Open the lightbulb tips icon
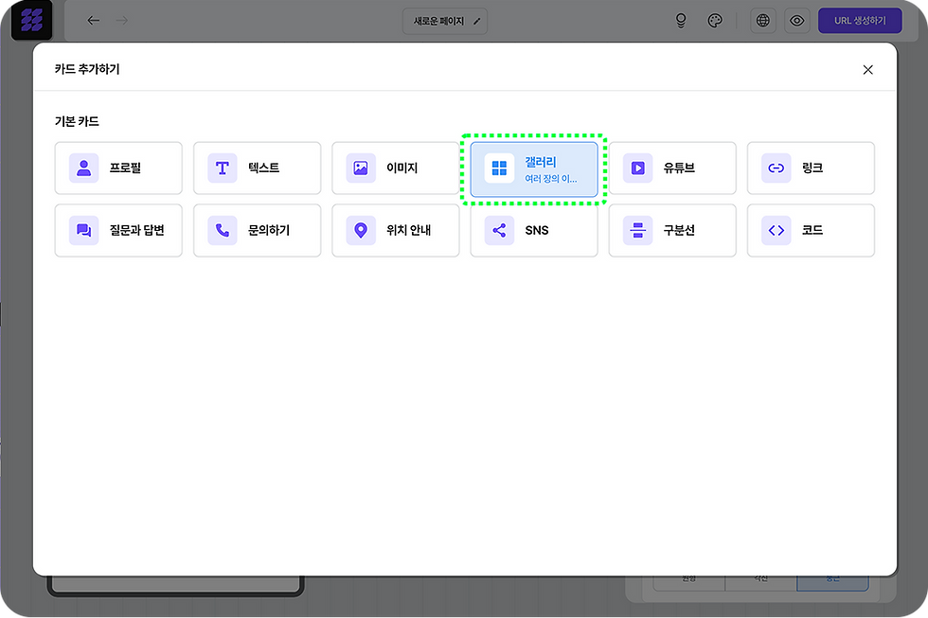 (681, 21)
